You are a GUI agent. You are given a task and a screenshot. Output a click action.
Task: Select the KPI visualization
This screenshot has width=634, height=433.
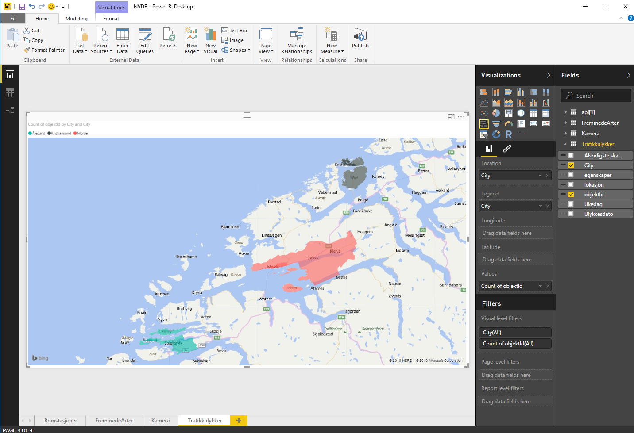click(546, 124)
